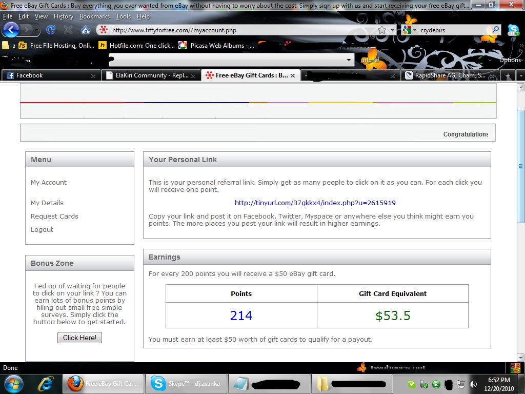The height and width of the screenshot is (394, 525).
Task: Expand the toolbar combo box dropdown
Action: (x=349, y=60)
